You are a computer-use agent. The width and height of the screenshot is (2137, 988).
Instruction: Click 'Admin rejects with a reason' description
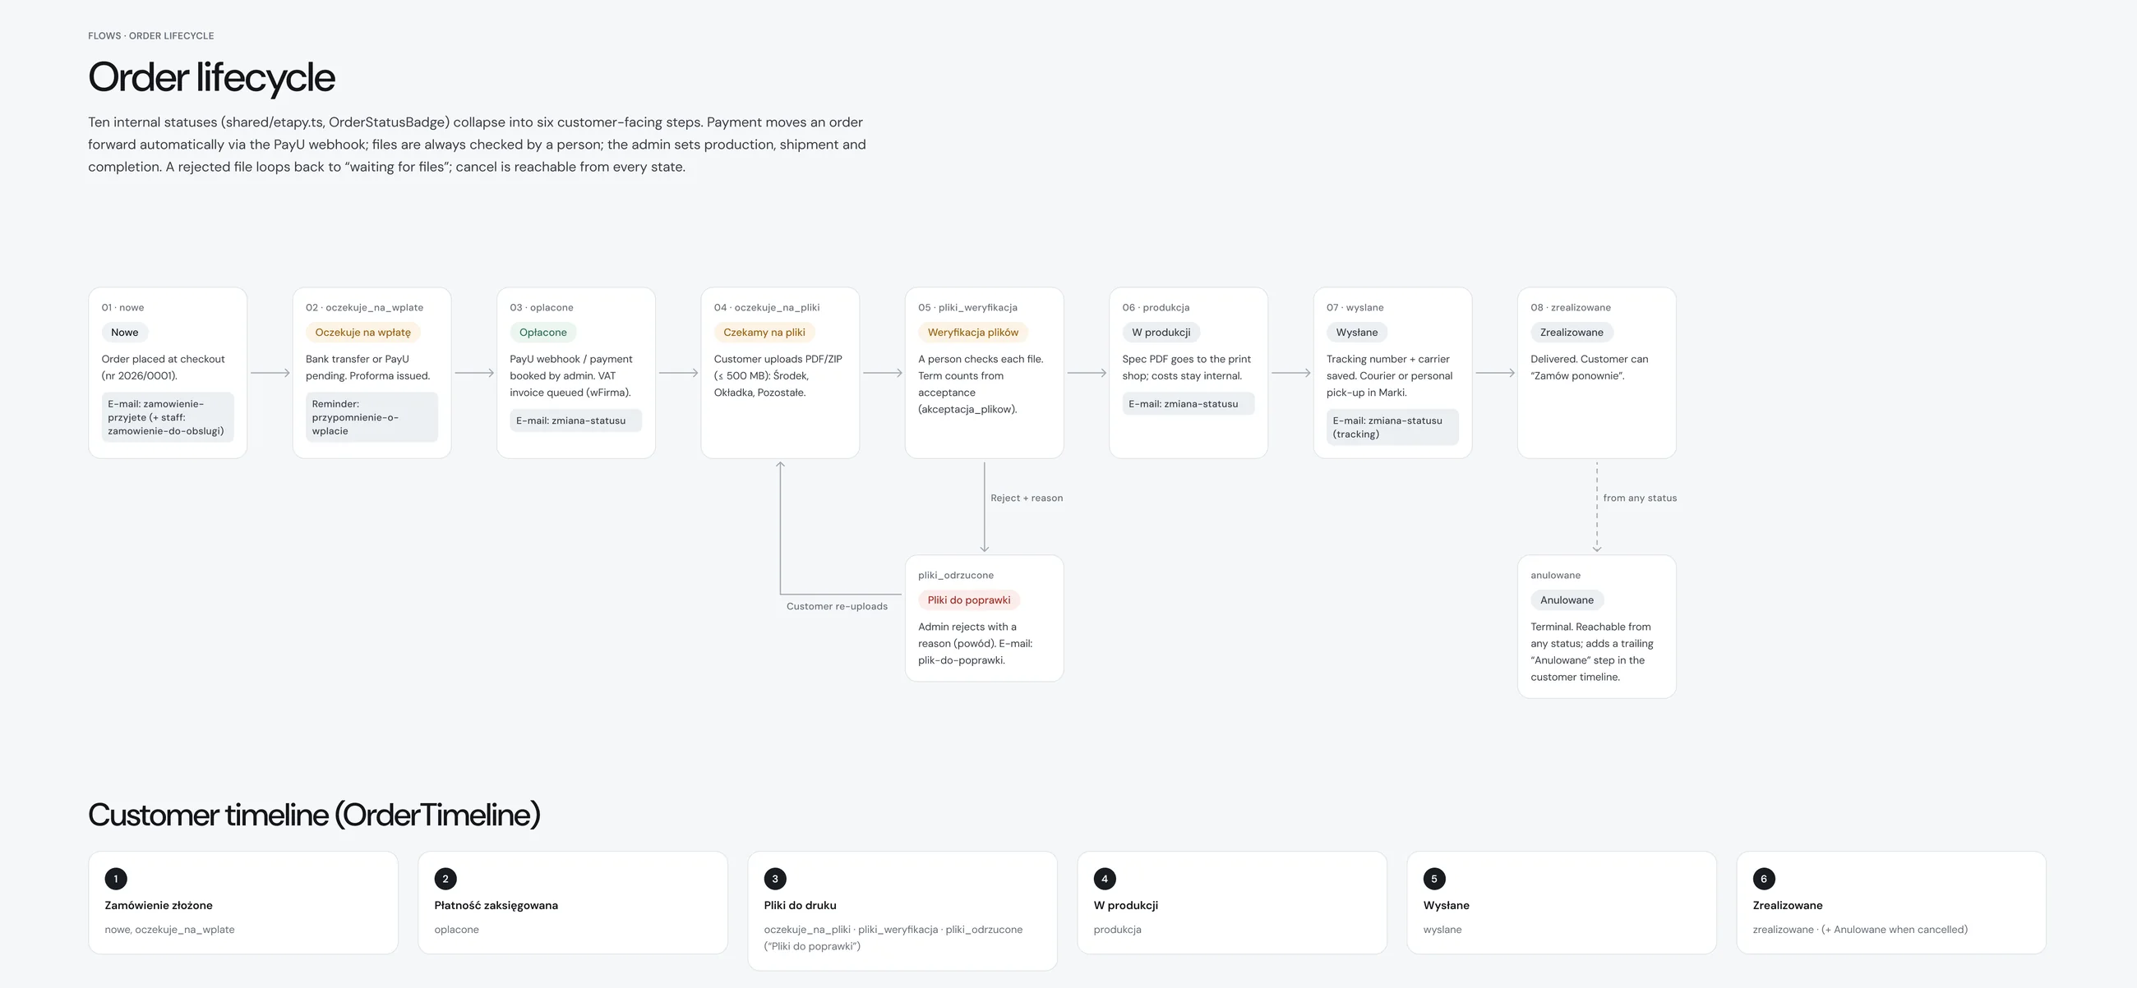[x=975, y=643]
